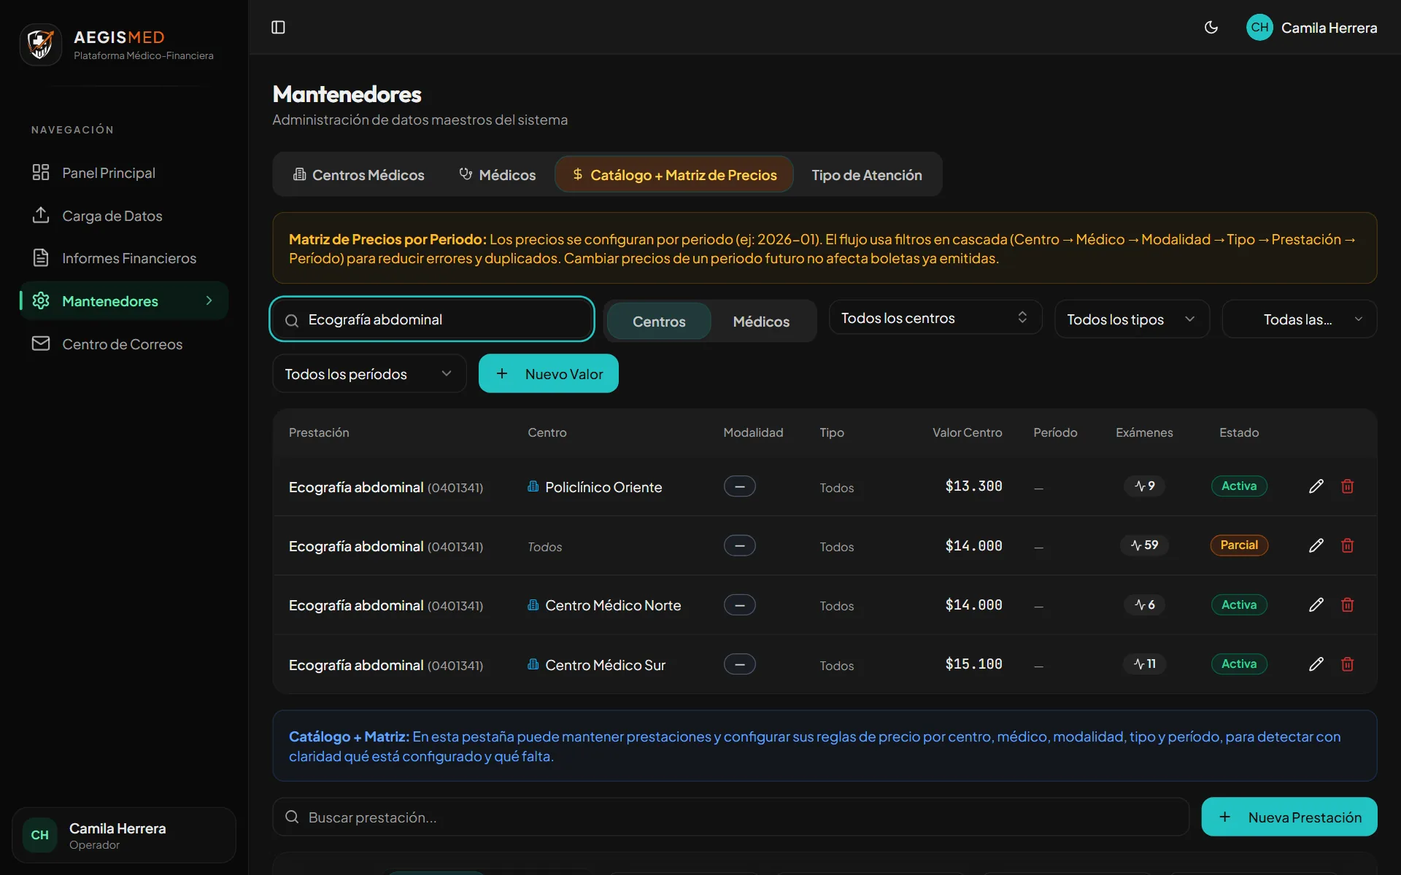Open the Todas las... filter dropdown
1401x875 pixels.
point(1299,319)
